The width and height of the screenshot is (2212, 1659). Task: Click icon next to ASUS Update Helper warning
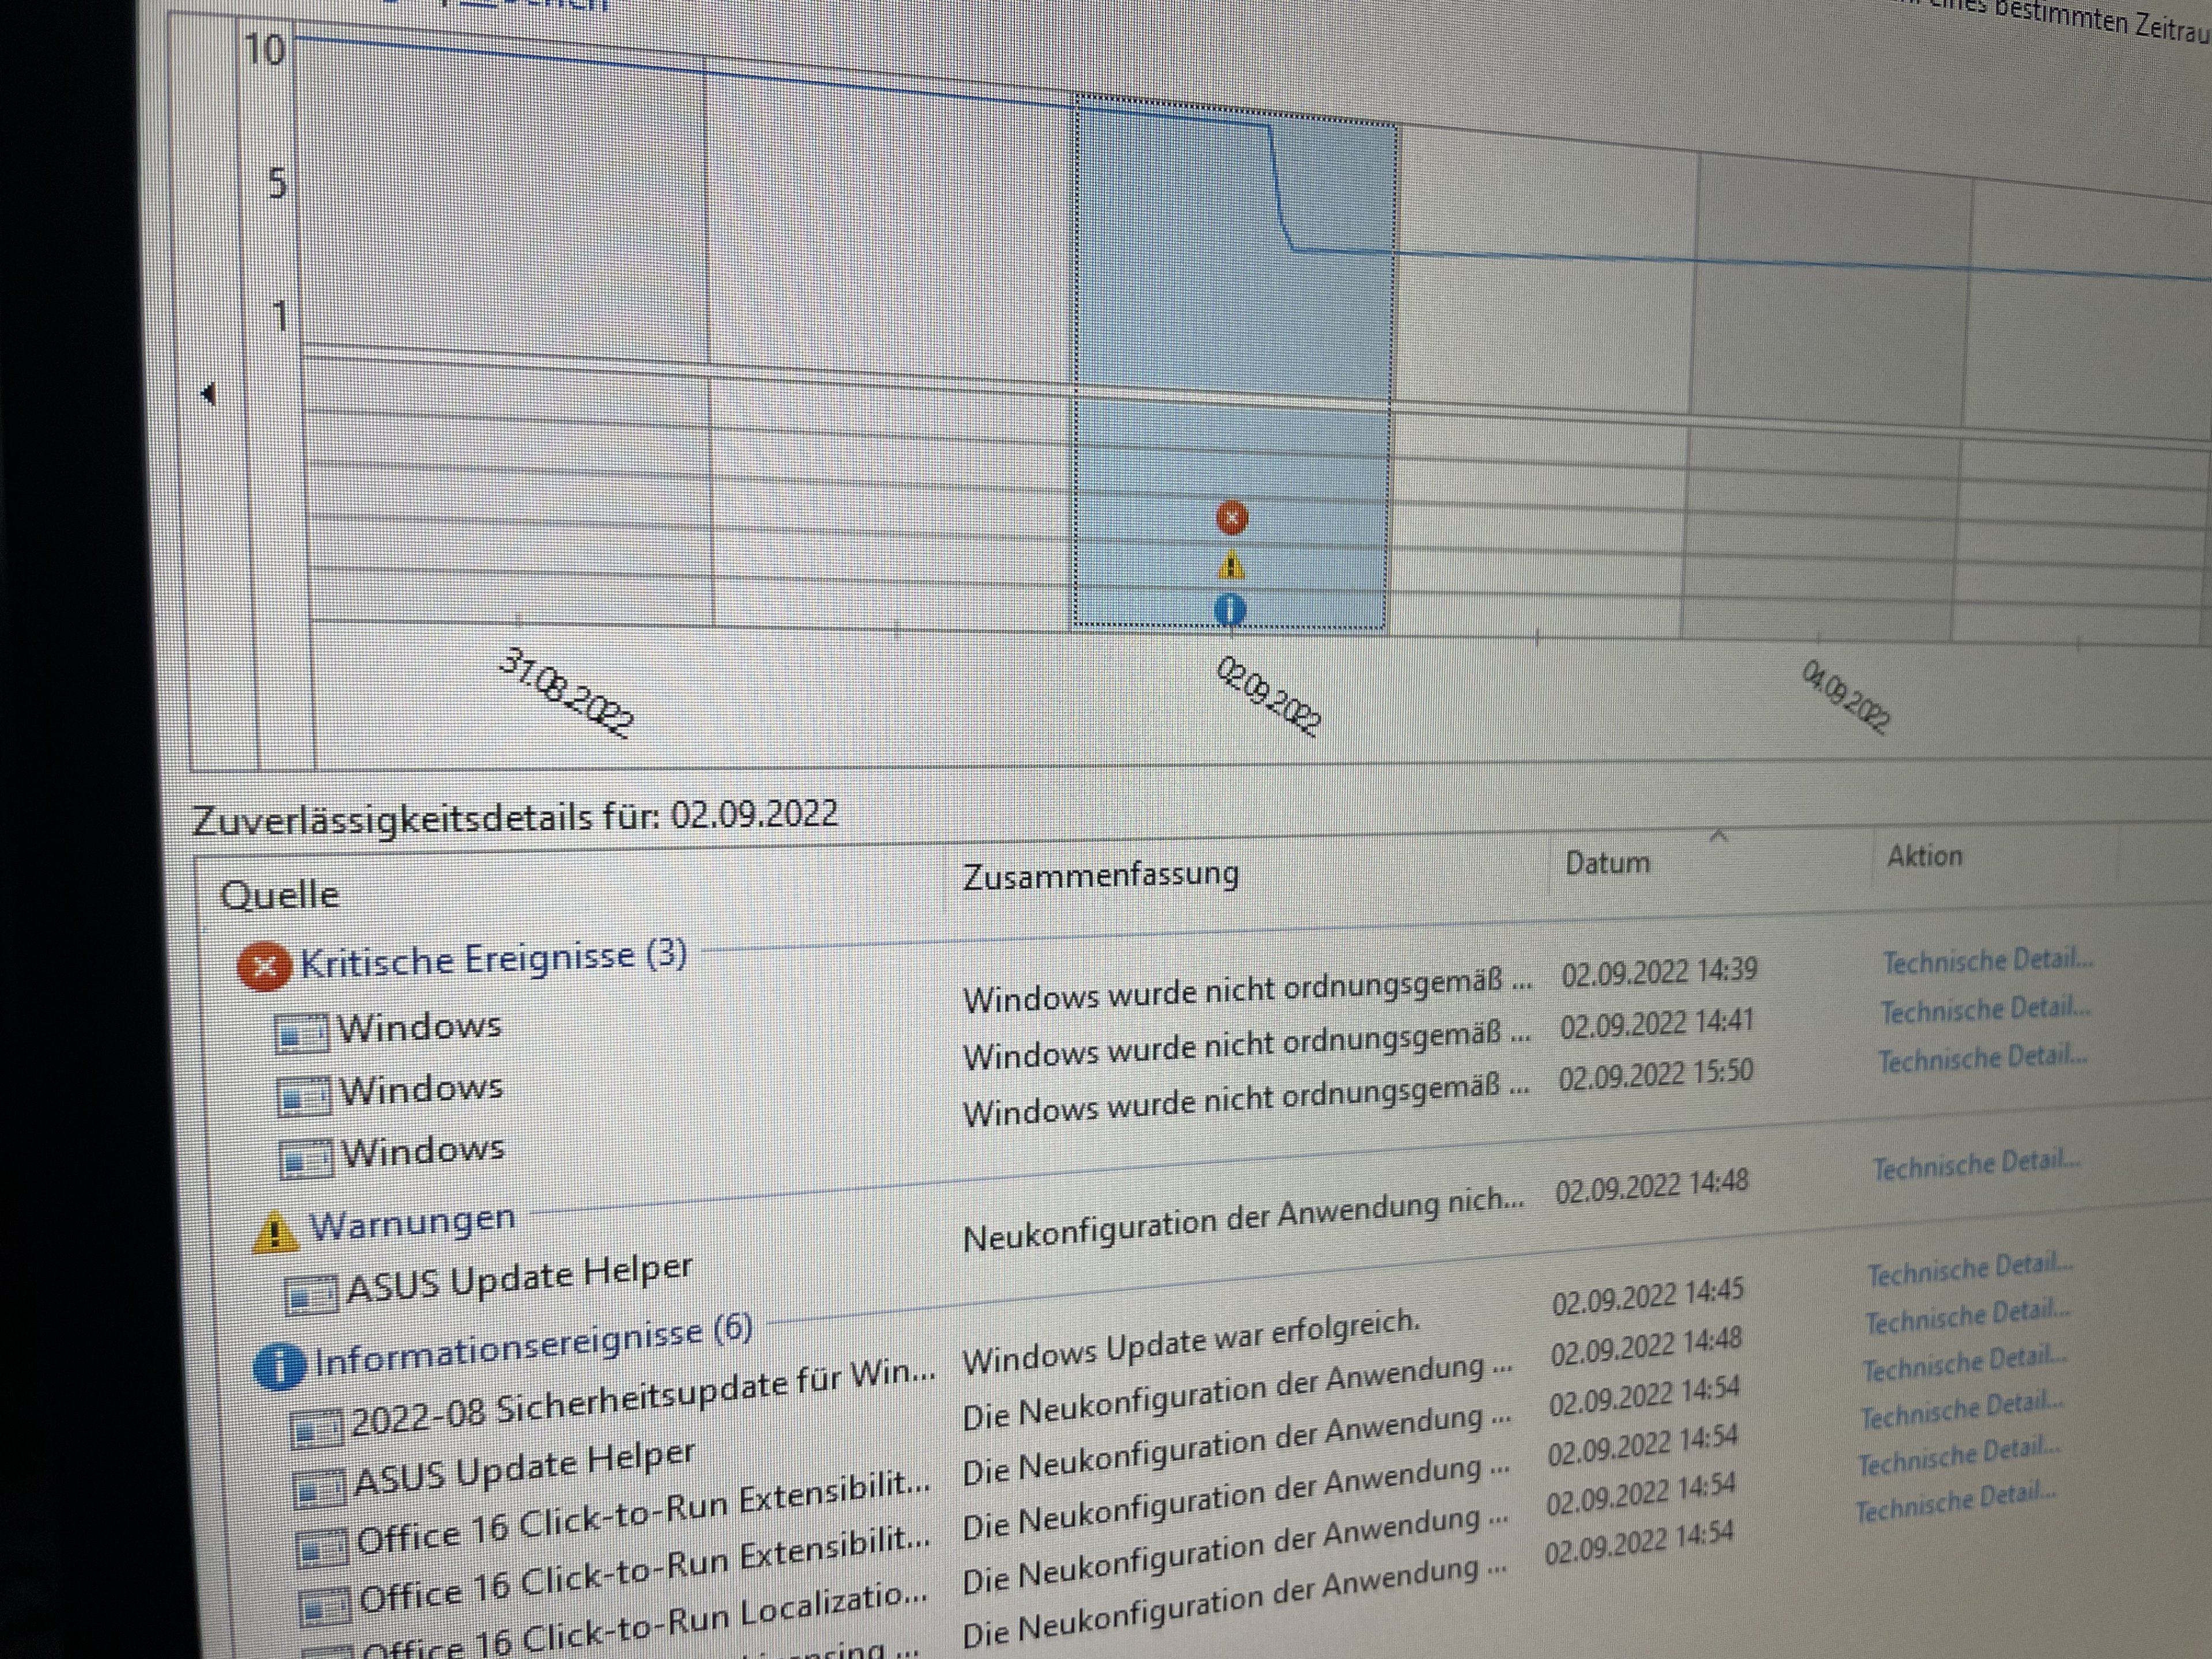tap(312, 1295)
